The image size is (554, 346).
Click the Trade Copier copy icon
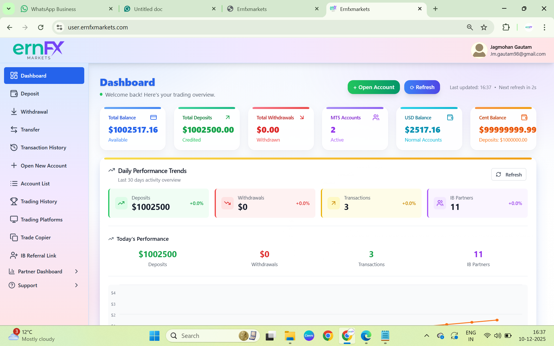[14, 237]
